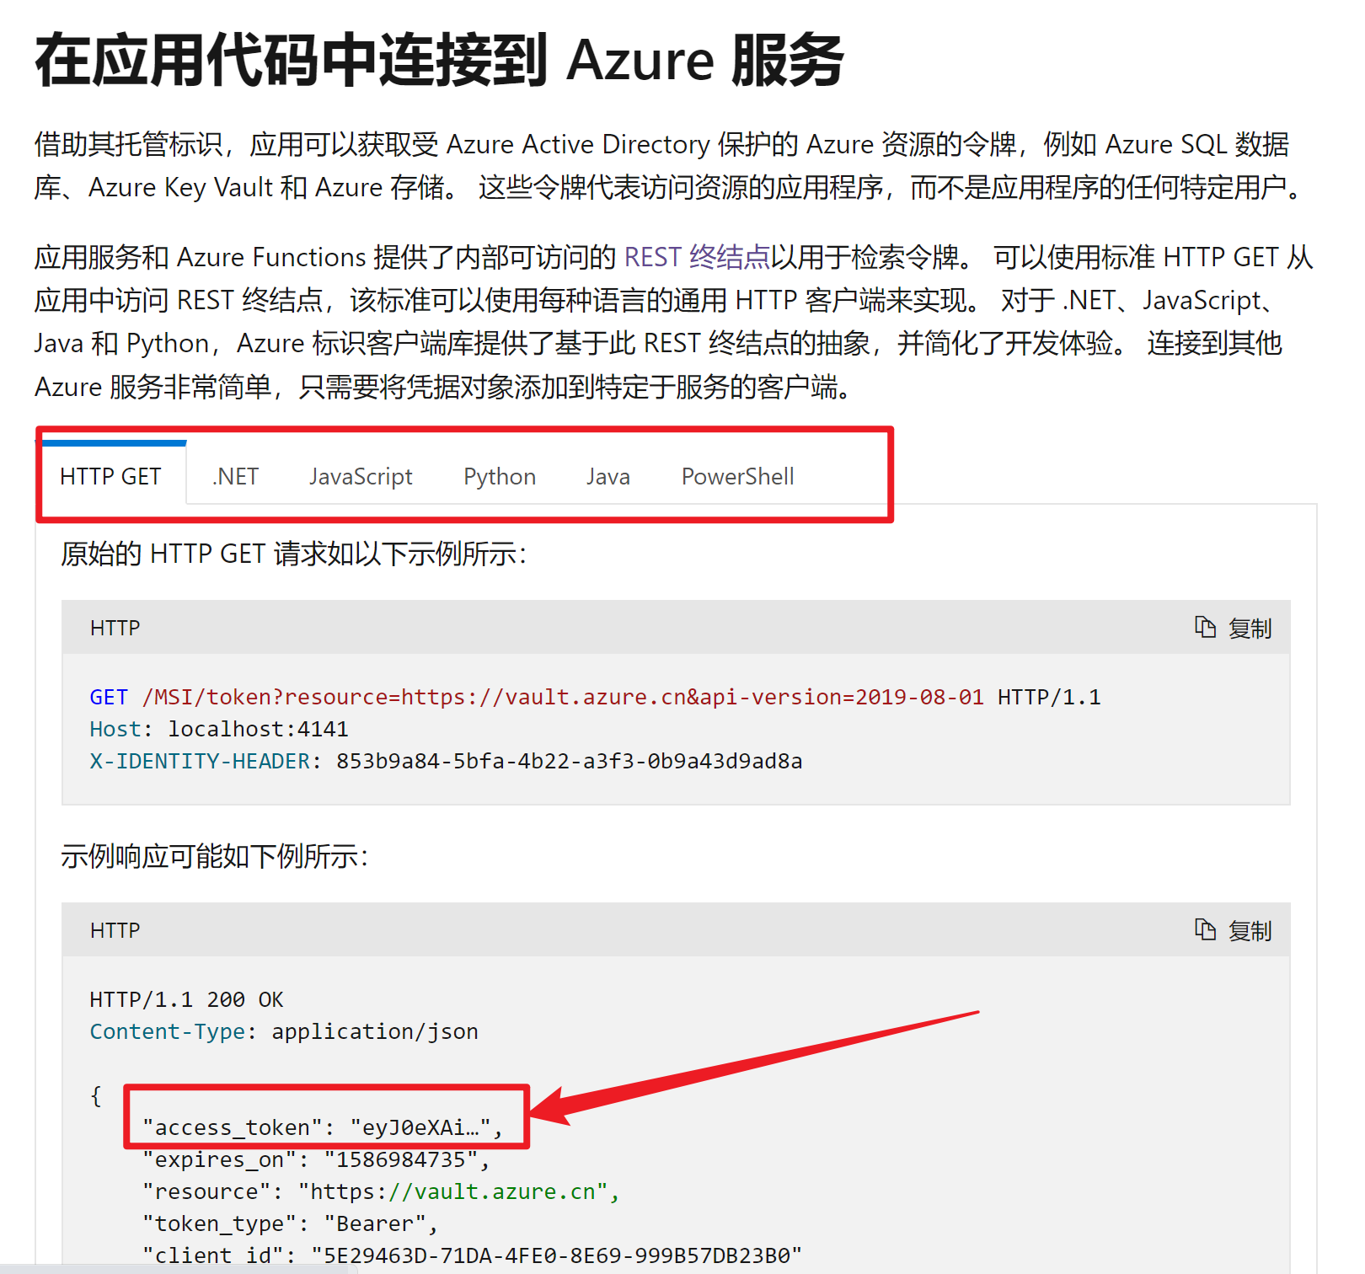Click the page heading about connecting to Azure services
The width and height of the screenshot is (1365, 1274).
point(438,61)
